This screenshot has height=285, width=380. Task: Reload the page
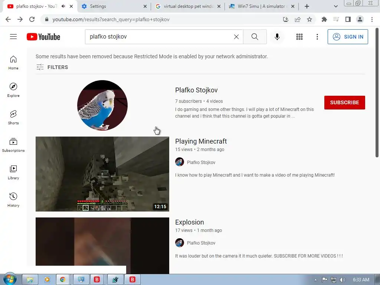32,19
